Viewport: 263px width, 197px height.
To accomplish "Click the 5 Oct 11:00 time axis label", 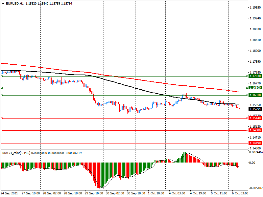I will click(x=219, y=193).
